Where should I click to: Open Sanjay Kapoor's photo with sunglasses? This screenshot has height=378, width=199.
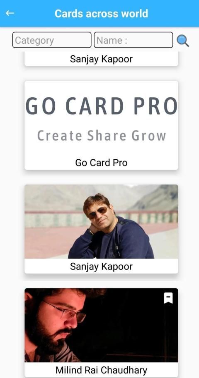coord(101,222)
